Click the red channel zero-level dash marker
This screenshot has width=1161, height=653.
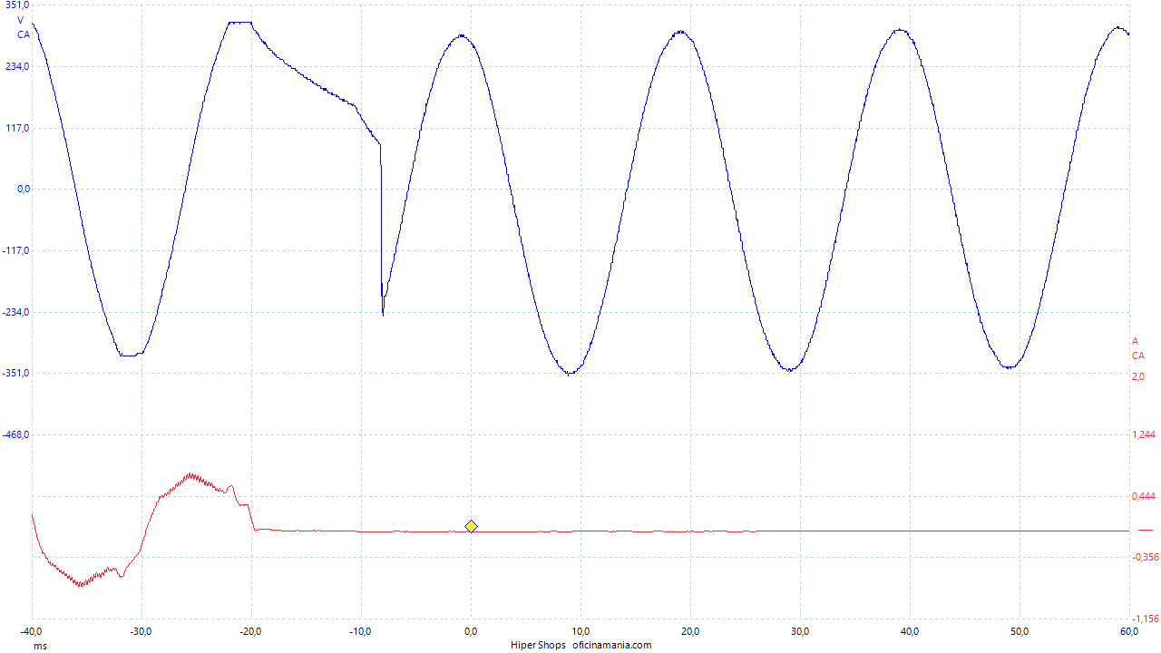point(1145,530)
